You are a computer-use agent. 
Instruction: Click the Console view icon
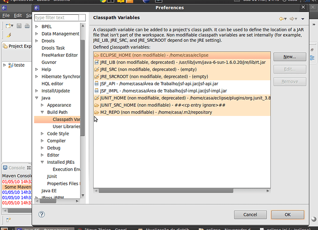pyautogui.click(x=5, y=167)
